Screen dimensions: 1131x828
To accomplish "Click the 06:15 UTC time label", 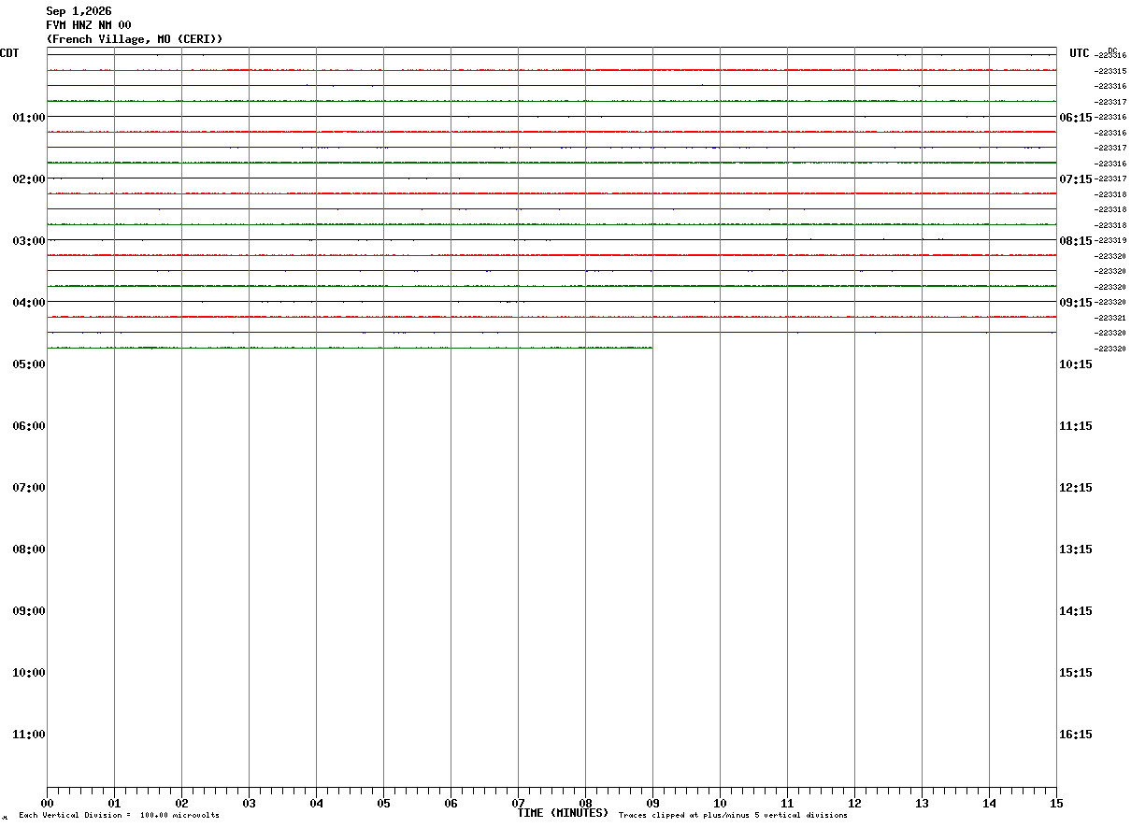I will point(1076,118).
